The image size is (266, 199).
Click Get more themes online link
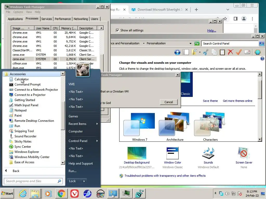tap(237, 101)
